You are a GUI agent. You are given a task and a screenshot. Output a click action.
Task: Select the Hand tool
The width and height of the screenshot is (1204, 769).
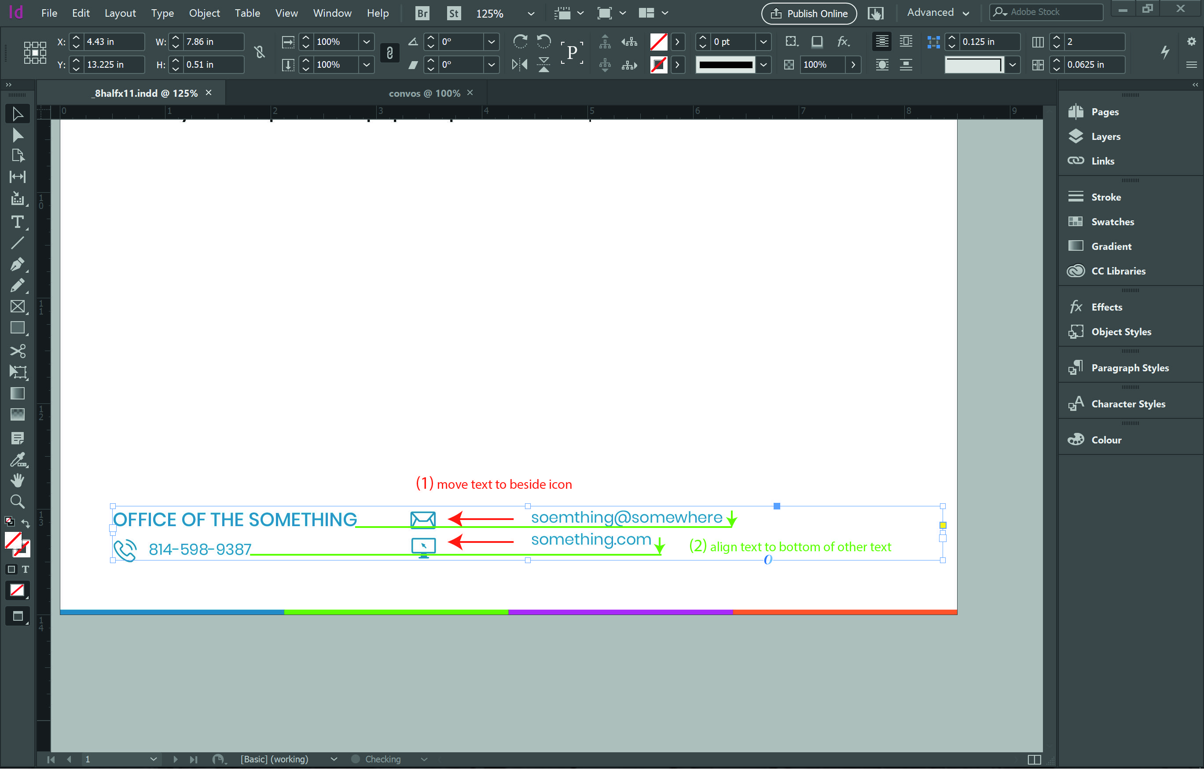pos(18,480)
